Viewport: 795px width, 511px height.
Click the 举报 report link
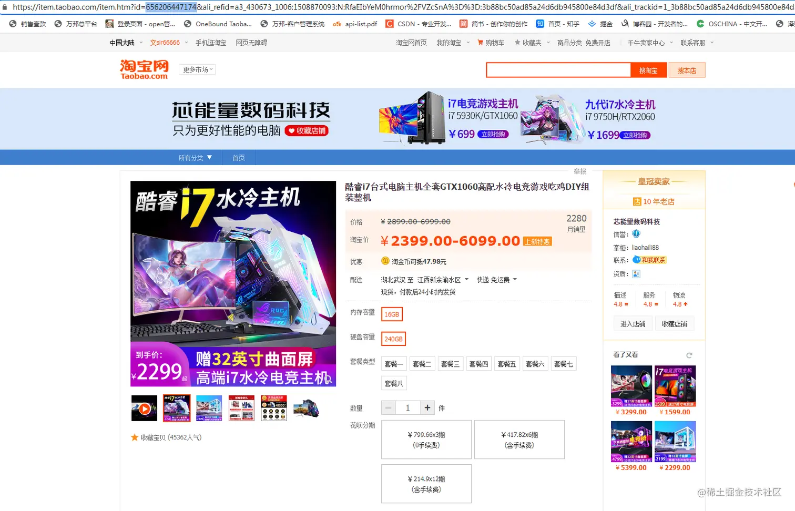(580, 171)
